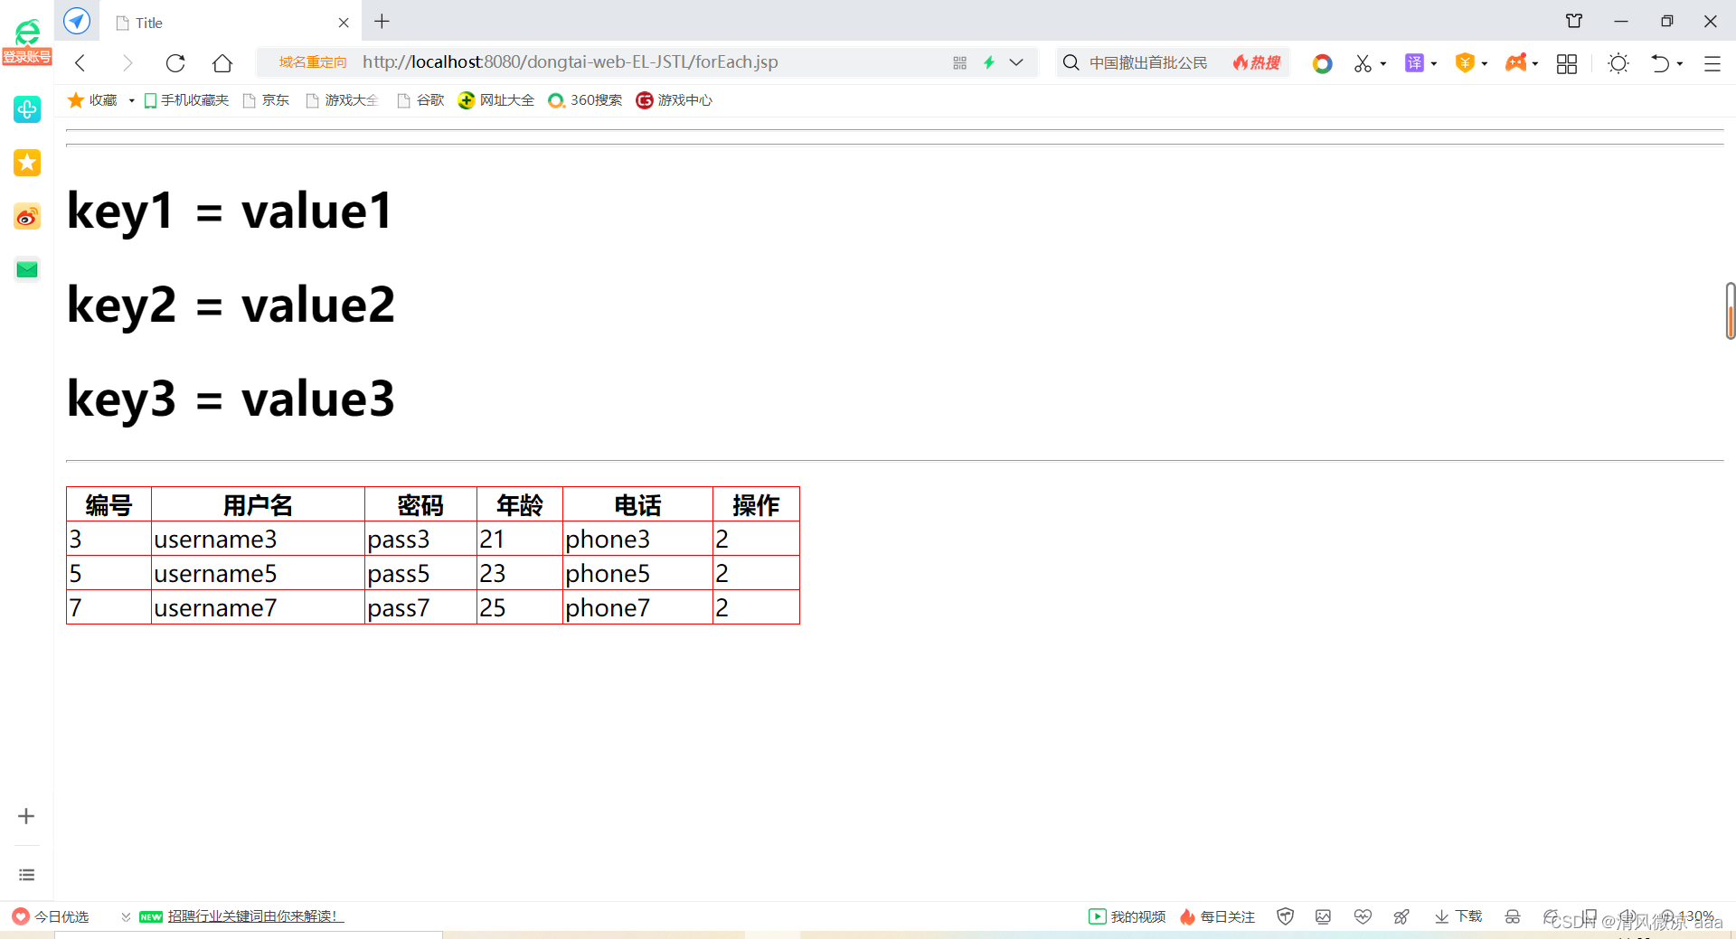Click the vertical page scrollbar thumb

coord(1730,311)
